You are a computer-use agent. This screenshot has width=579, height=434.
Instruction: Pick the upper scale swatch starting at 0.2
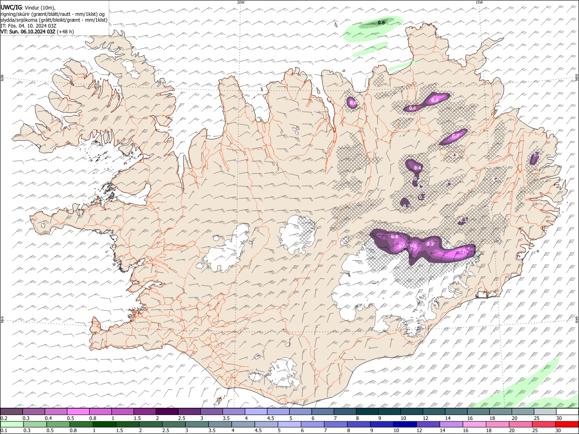[x=11, y=411]
